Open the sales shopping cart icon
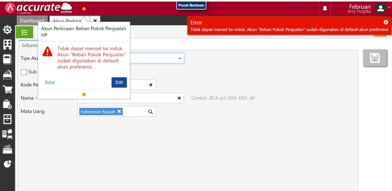This screenshot has height=191, width=392. tap(7, 89)
